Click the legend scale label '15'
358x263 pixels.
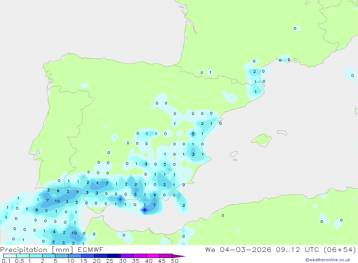[x=84, y=261]
